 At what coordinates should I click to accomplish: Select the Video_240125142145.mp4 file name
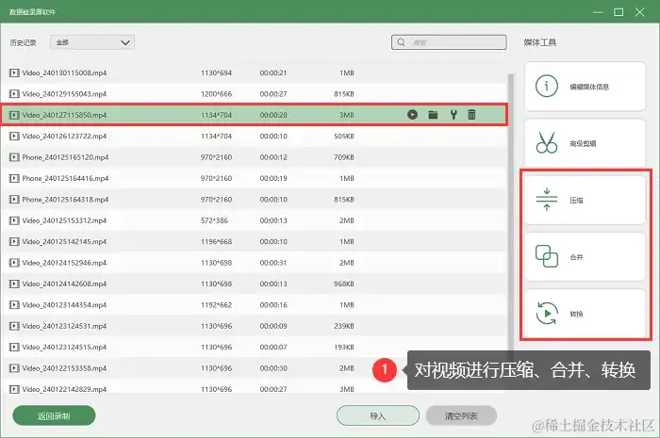[x=64, y=242]
